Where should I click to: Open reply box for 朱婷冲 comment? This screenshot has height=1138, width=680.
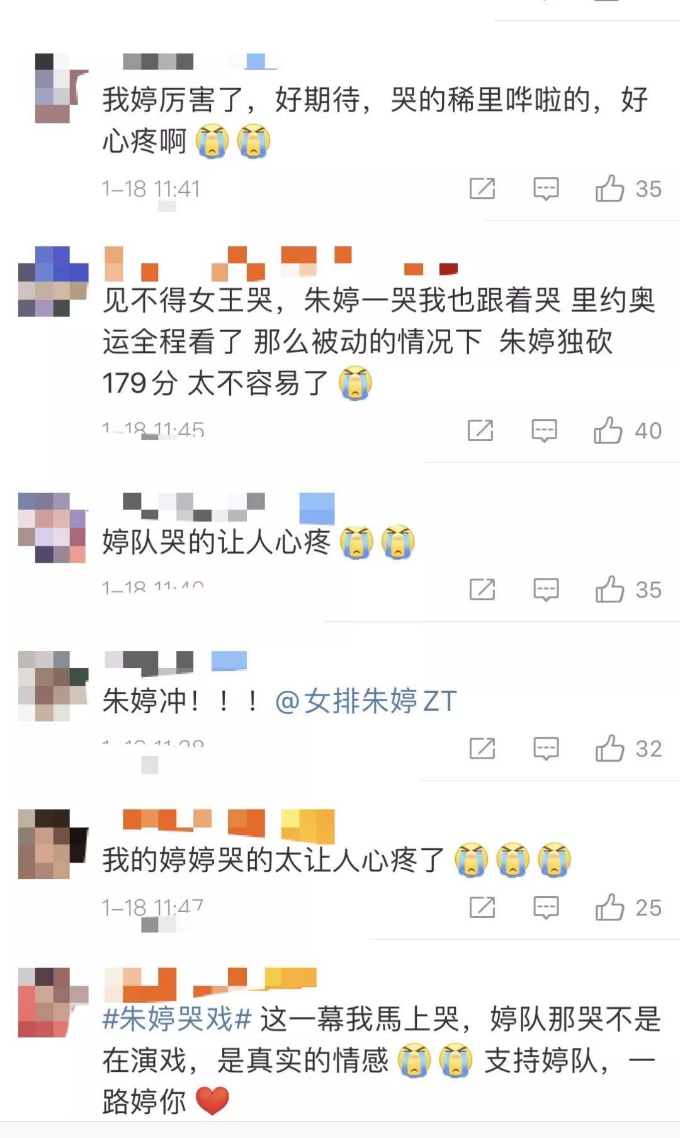546,748
